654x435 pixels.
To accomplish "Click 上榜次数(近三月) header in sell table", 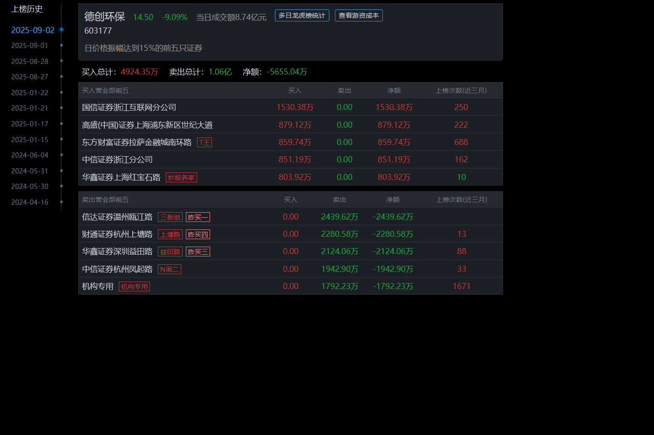I will click(x=462, y=200).
